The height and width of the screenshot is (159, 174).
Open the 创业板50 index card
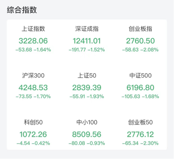tap(140, 132)
